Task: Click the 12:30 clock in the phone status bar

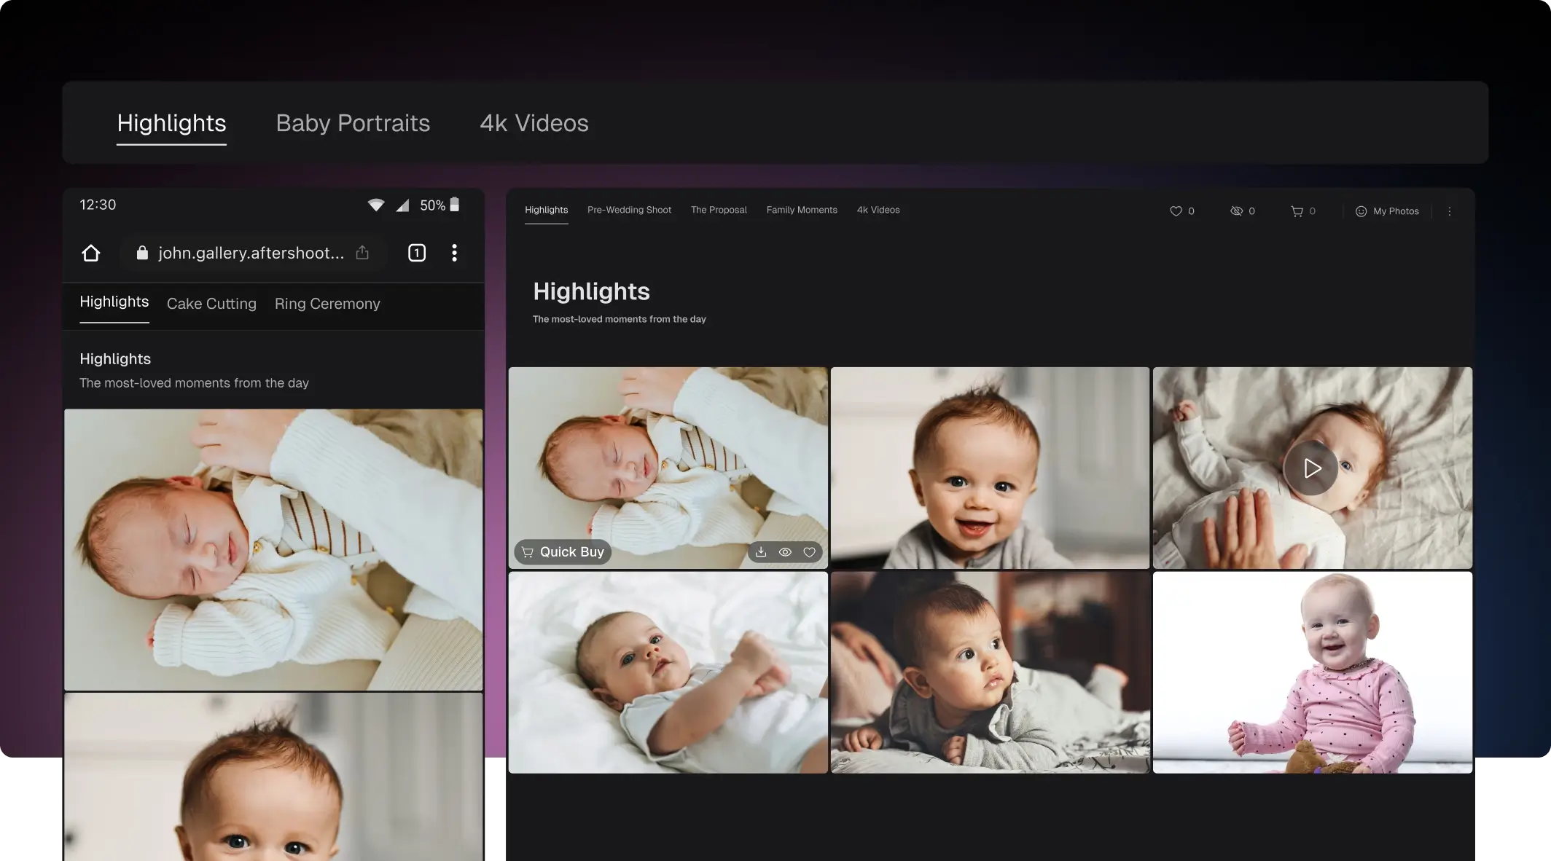Action: [x=98, y=205]
